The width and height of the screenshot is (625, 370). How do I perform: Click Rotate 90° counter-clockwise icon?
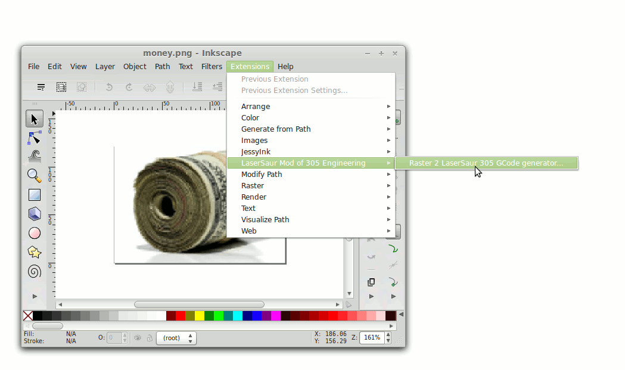click(x=109, y=87)
